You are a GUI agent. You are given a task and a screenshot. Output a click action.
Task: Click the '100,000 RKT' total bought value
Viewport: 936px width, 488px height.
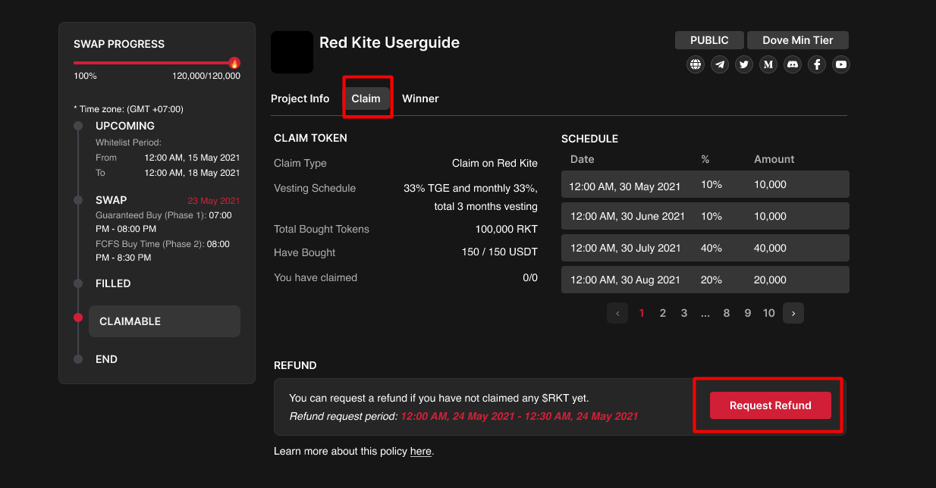[507, 229]
